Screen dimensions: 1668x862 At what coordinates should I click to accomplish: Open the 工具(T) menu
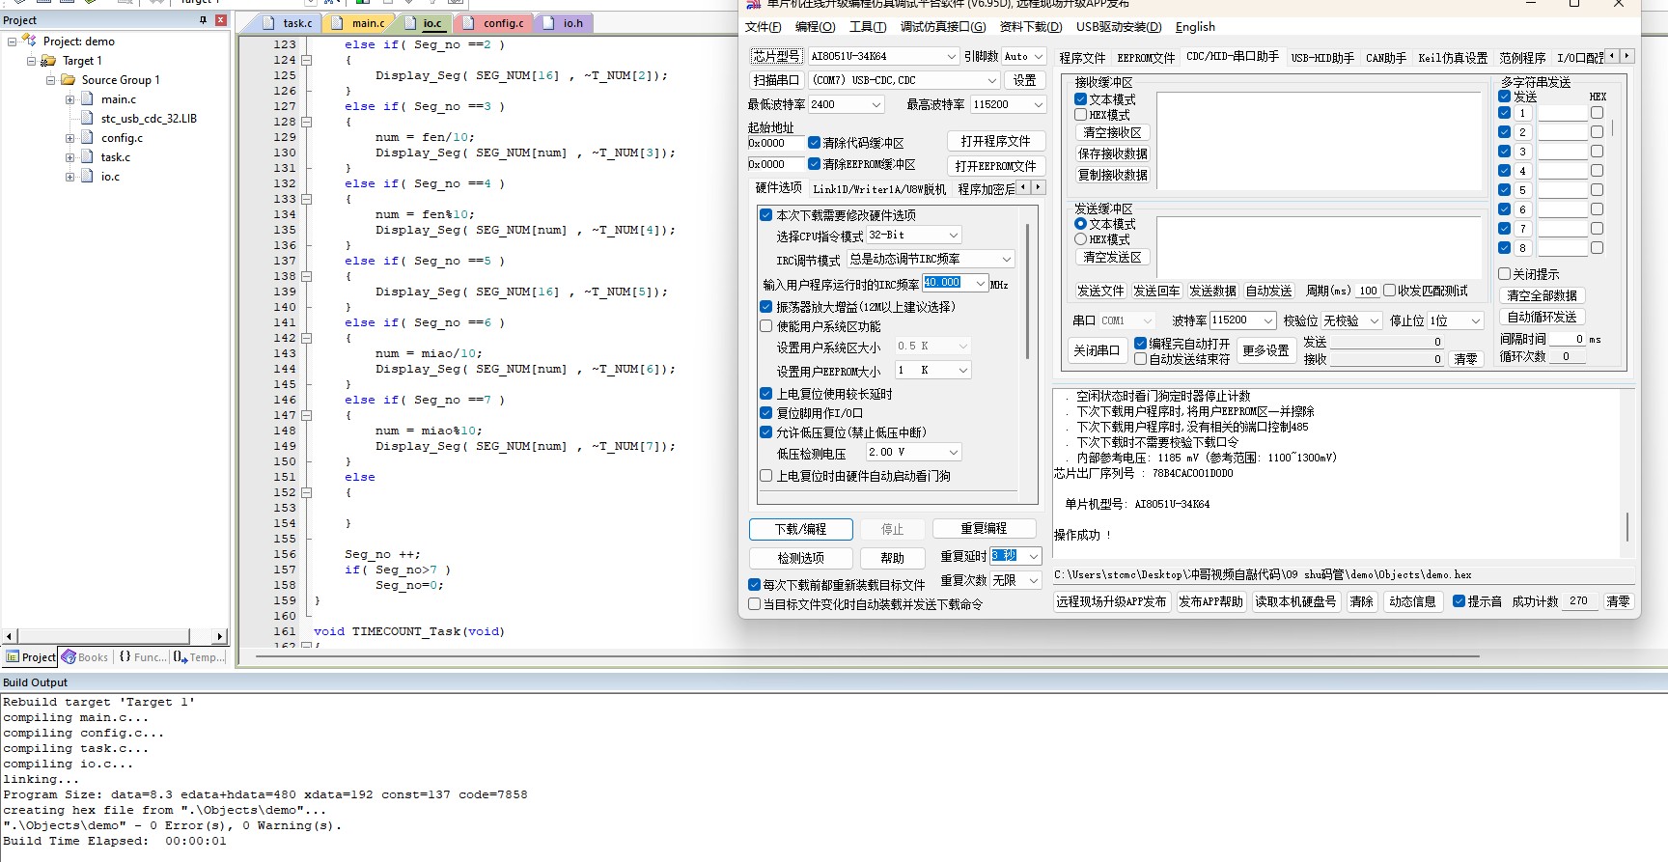point(867,27)
